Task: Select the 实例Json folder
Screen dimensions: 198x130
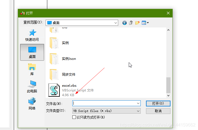Action: click(63, 59)
